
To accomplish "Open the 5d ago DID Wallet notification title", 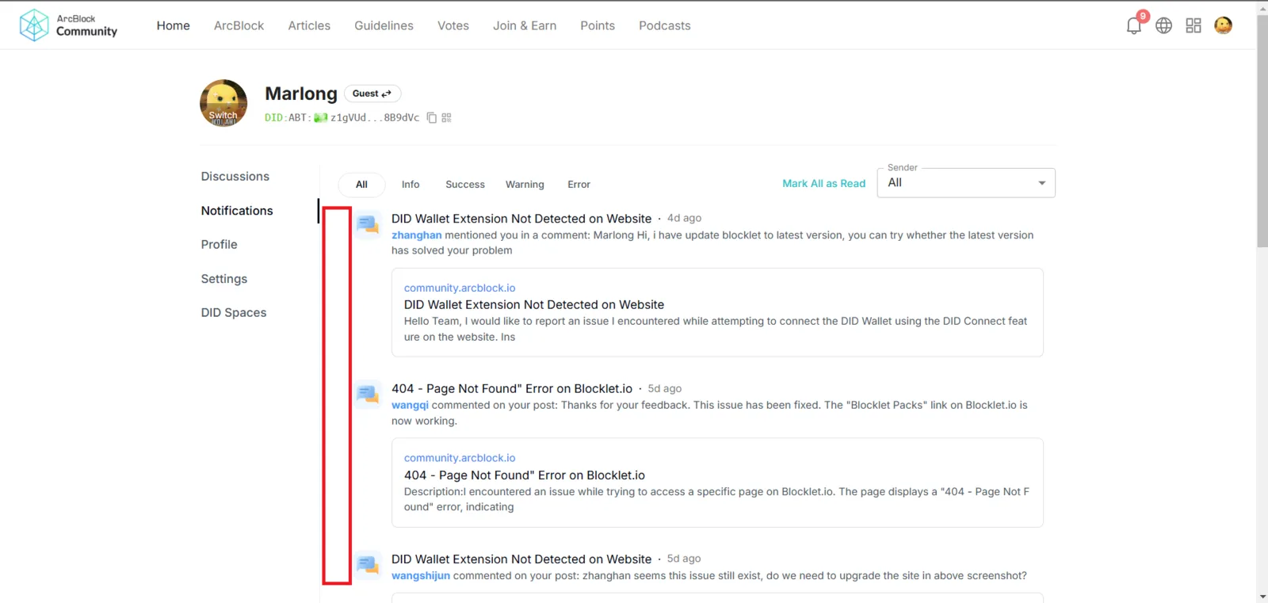I will (521, 559).
